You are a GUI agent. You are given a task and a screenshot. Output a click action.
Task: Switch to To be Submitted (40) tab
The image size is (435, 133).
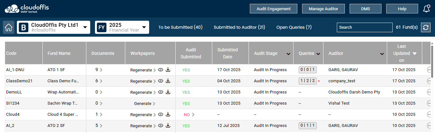(x=180, y=27)
